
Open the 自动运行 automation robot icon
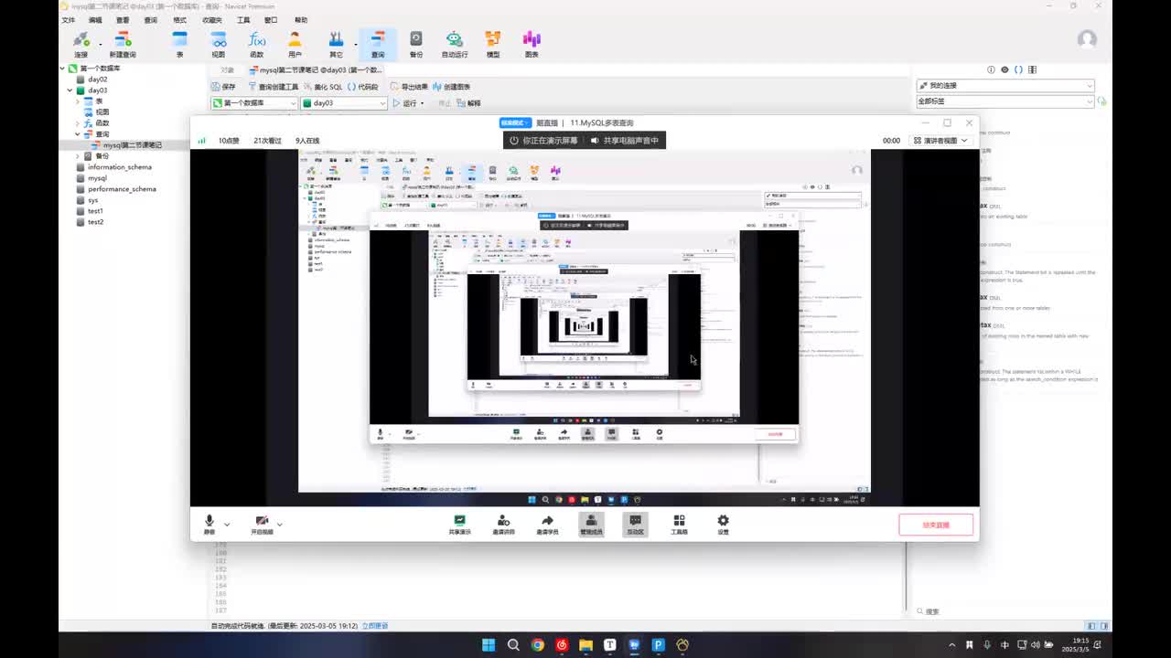tap(455, 43)
